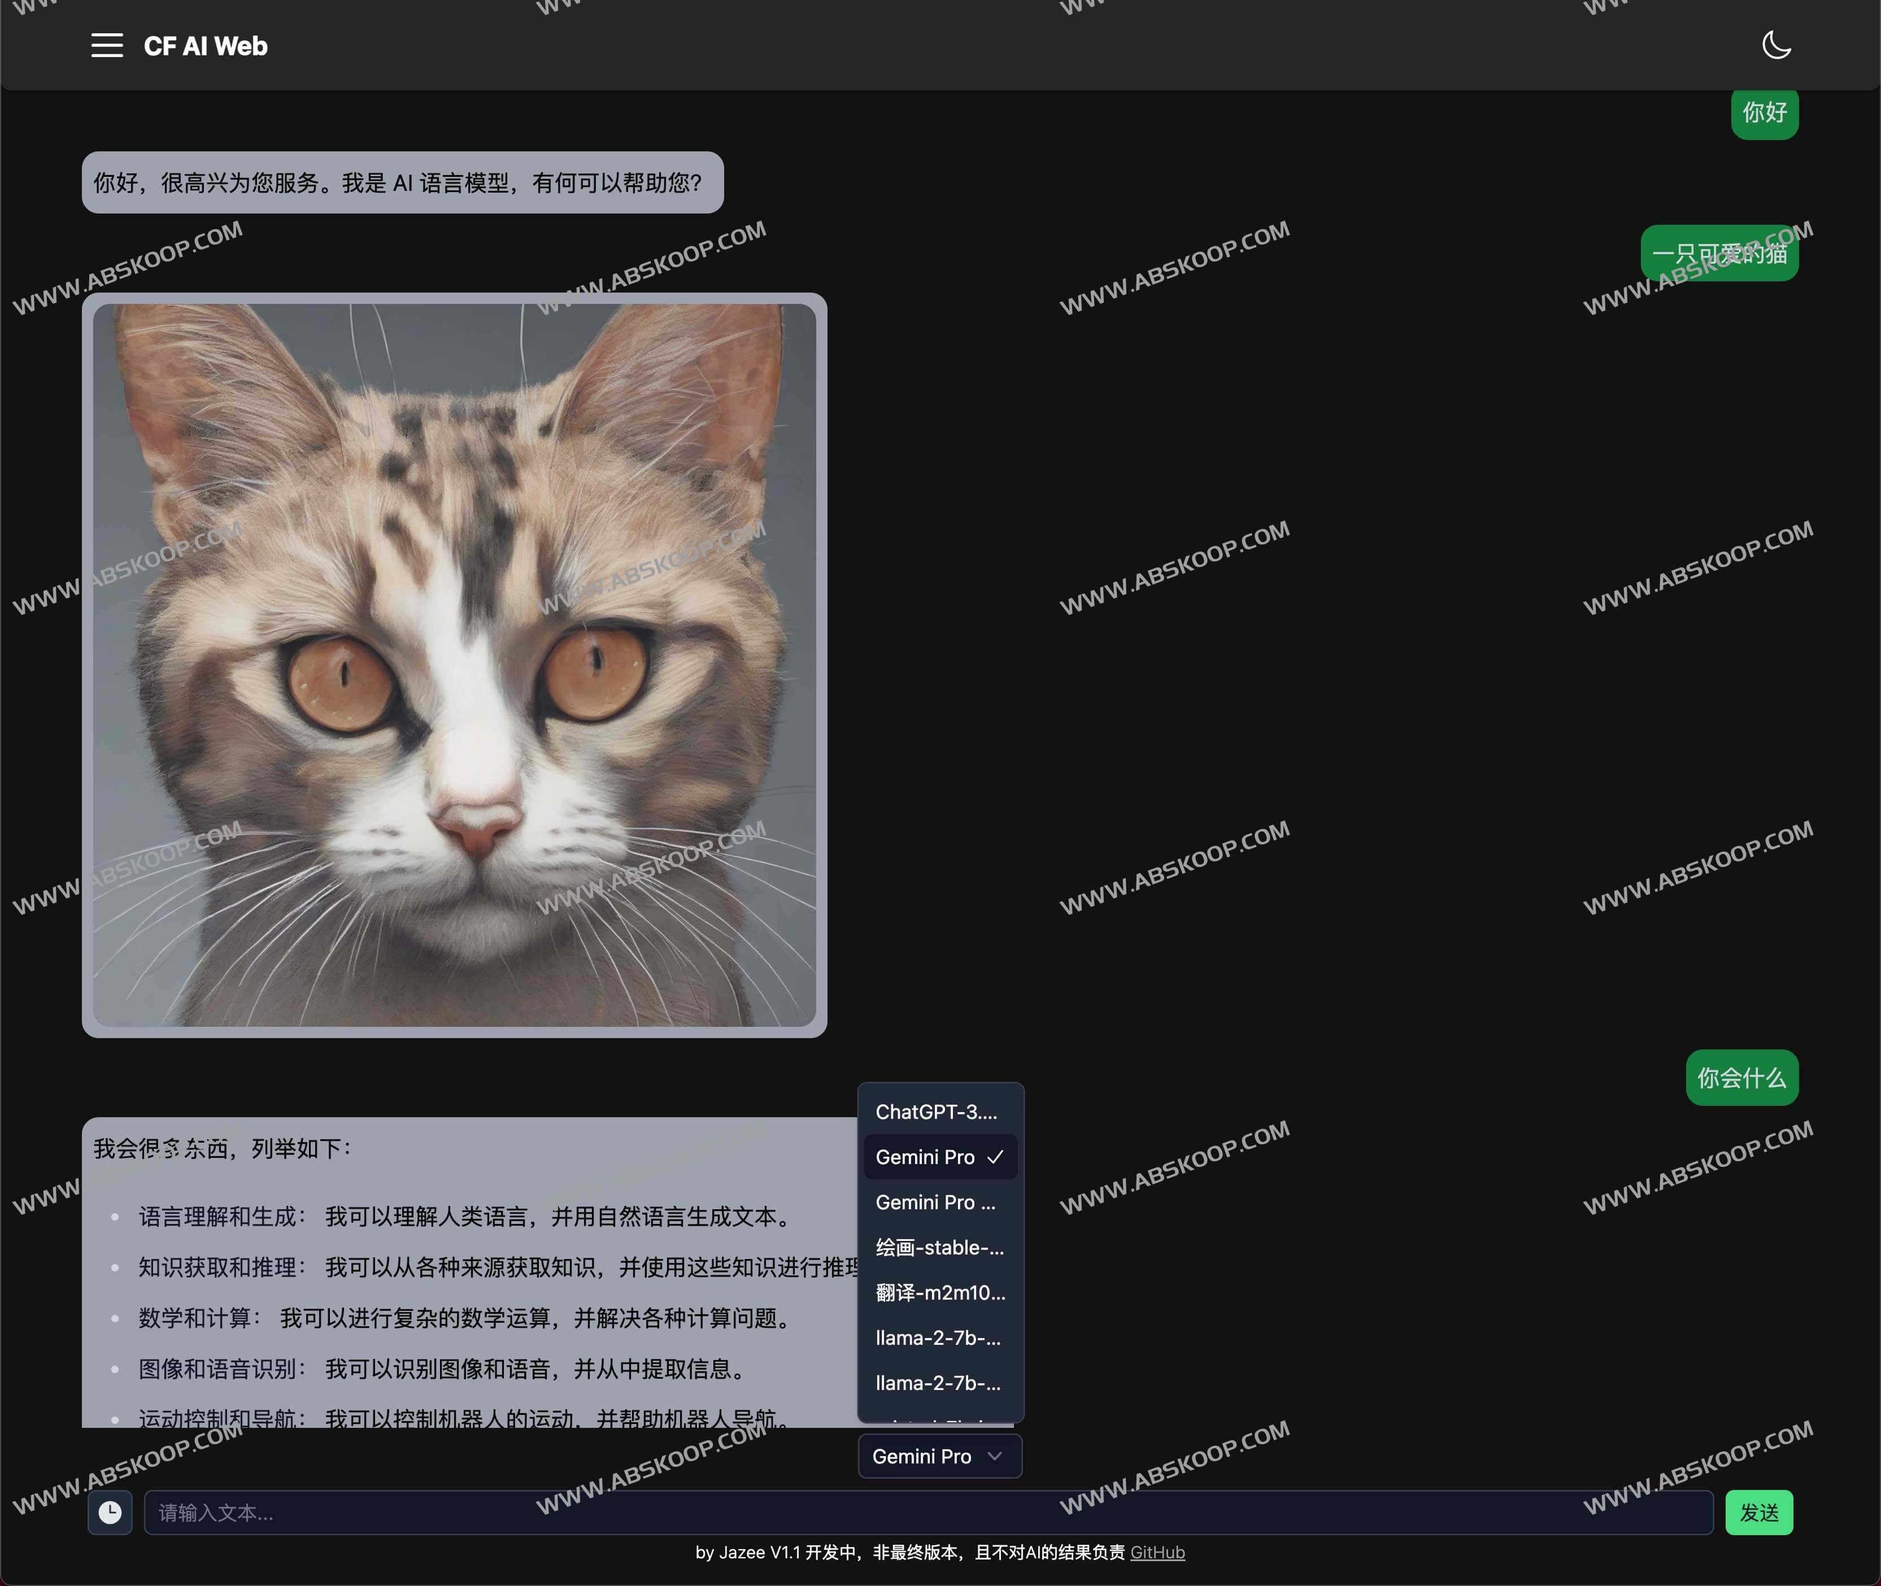Click the 你会什么 message bubble

pyautogui.click(x=1741, y=1078)
